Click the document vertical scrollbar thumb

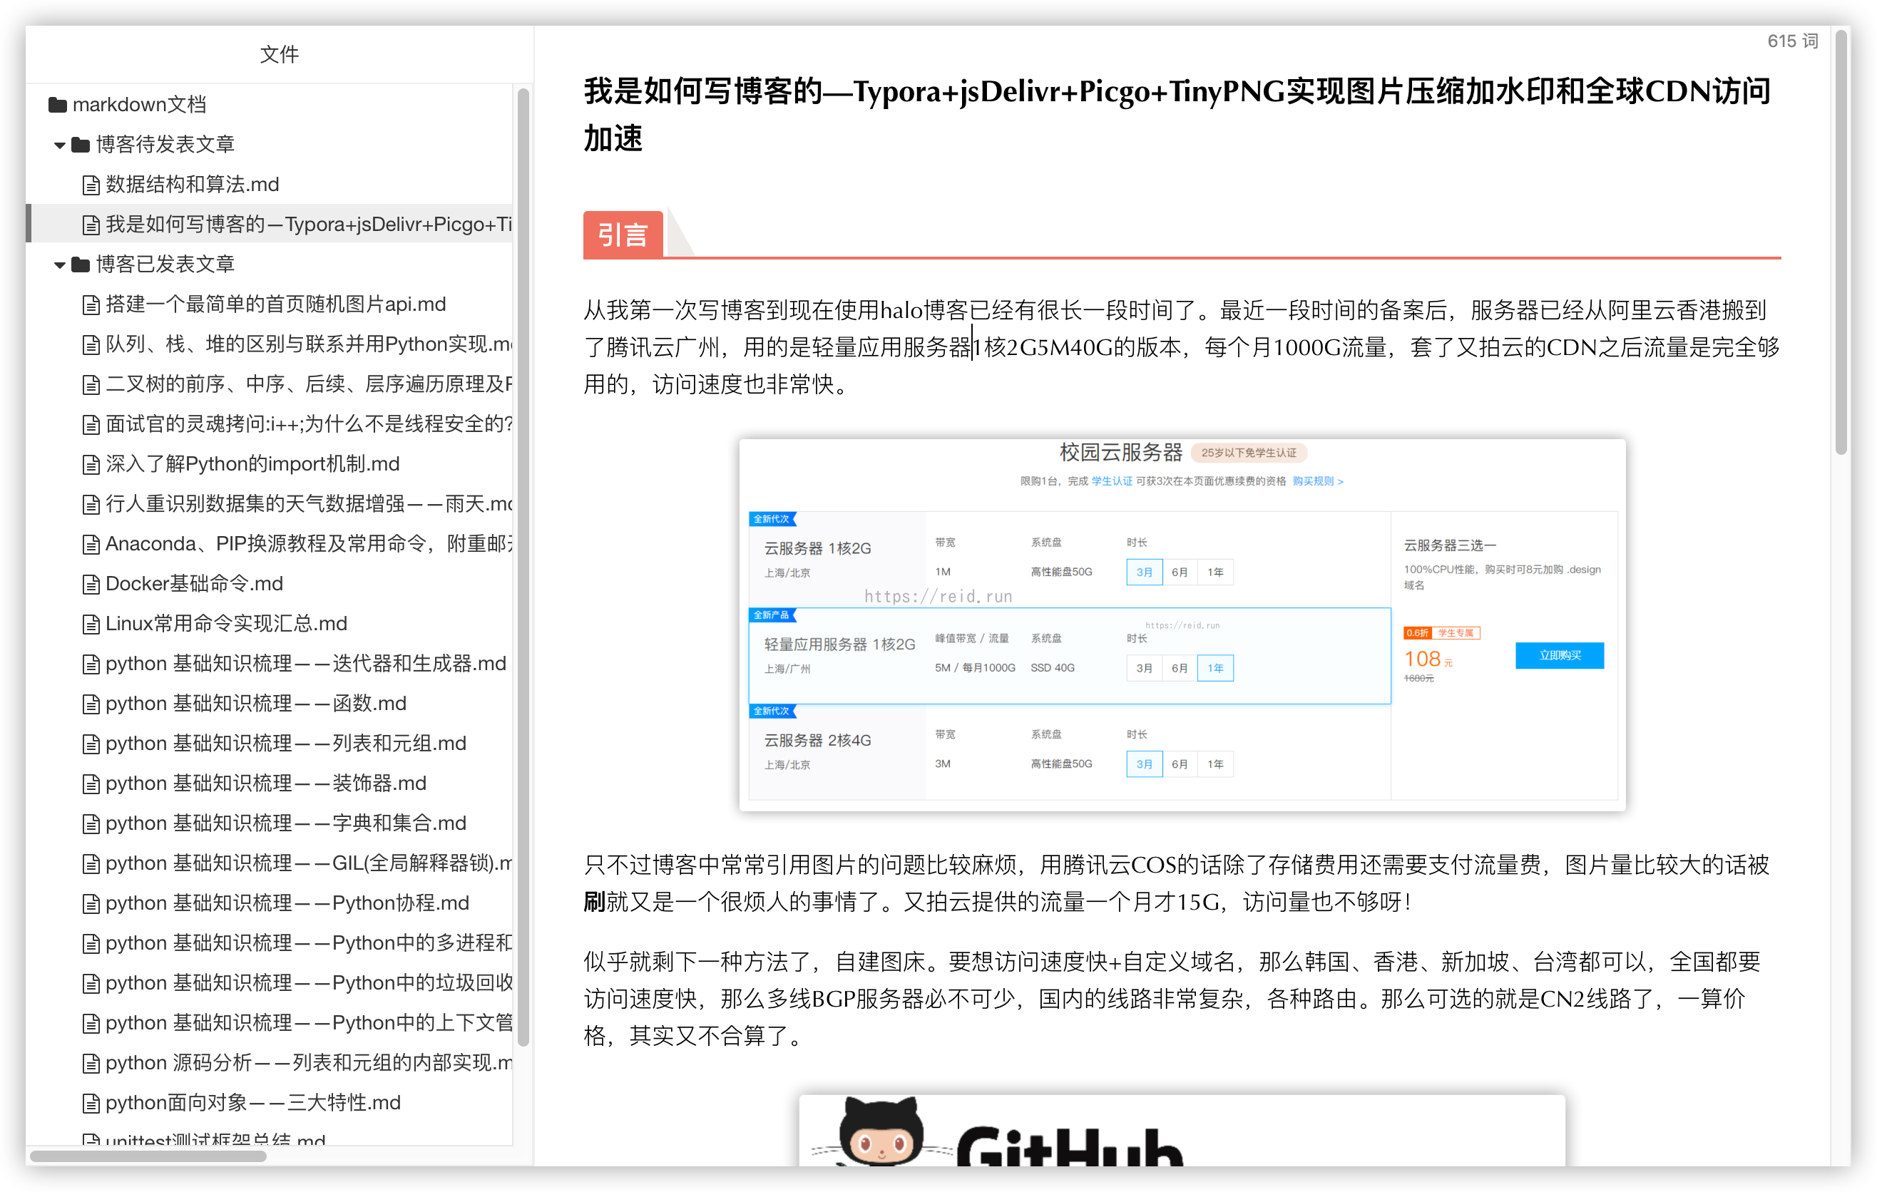pos(1841,242)
